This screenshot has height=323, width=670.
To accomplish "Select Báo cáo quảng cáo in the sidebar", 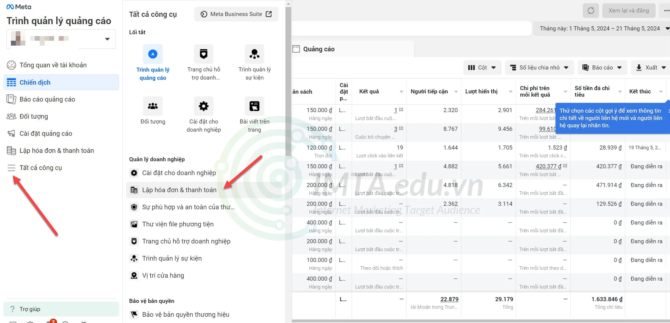I will pyautogui.click(x=47, y=99).
